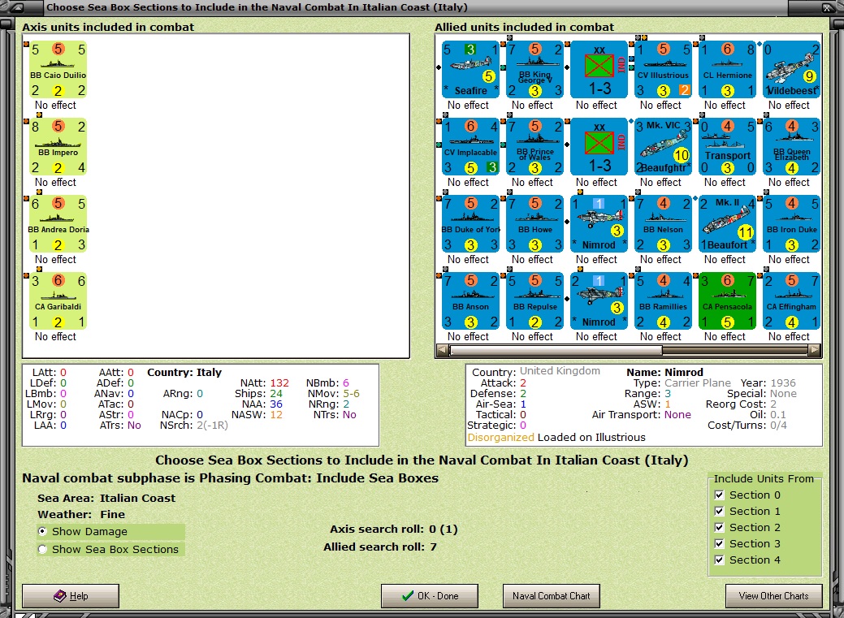Select the green CA Pensacola counter

coord(727,300)
